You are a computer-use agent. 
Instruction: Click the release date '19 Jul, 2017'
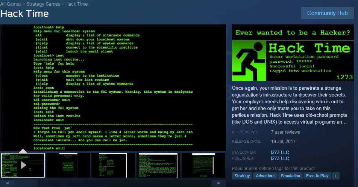(x=283, y=142)
